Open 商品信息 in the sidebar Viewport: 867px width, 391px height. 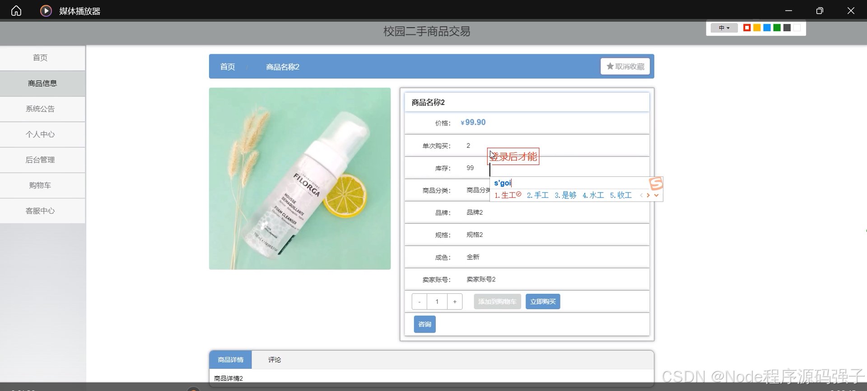[42, 83]
